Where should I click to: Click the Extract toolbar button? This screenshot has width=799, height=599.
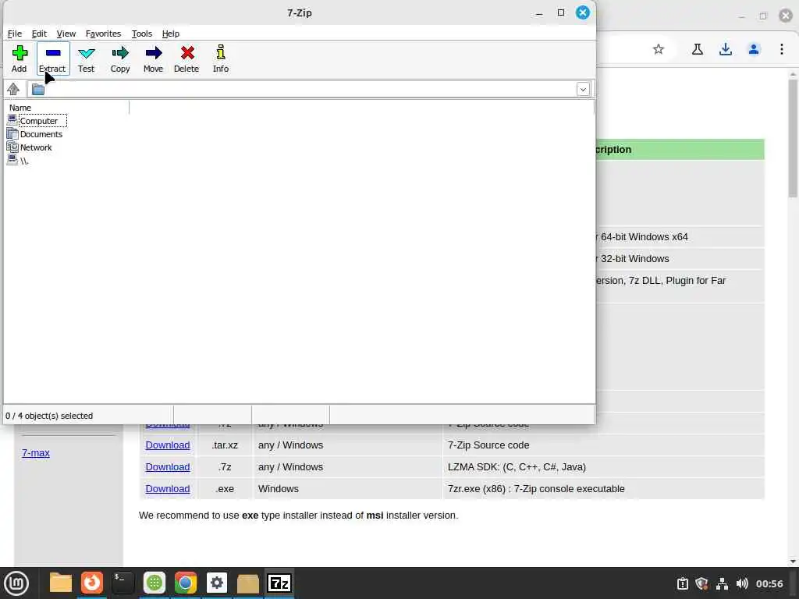(52, 59)
